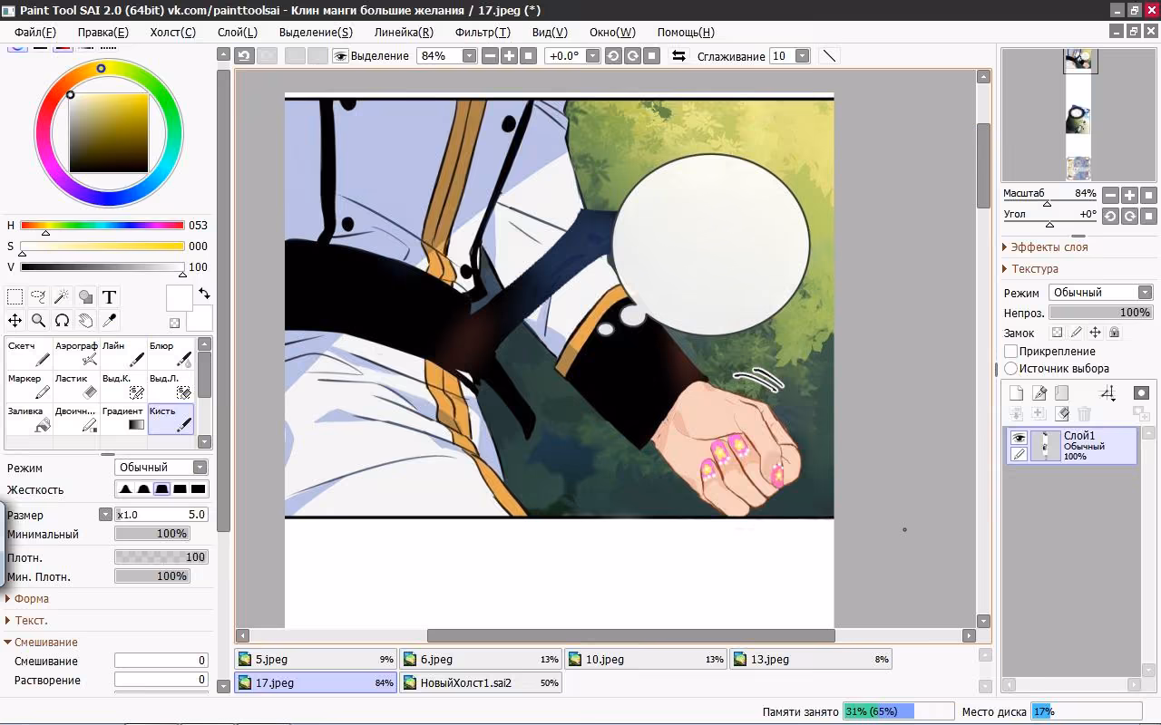Screen dimensions: 1161x725
Task: Open the Сглаживание stabilizer dropdown
Action: [x=802, y=56]
